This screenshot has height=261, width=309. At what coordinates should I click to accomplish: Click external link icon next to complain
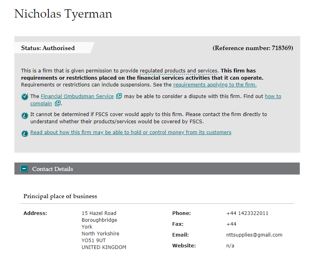pyautogui.click(x=58, y=103)
